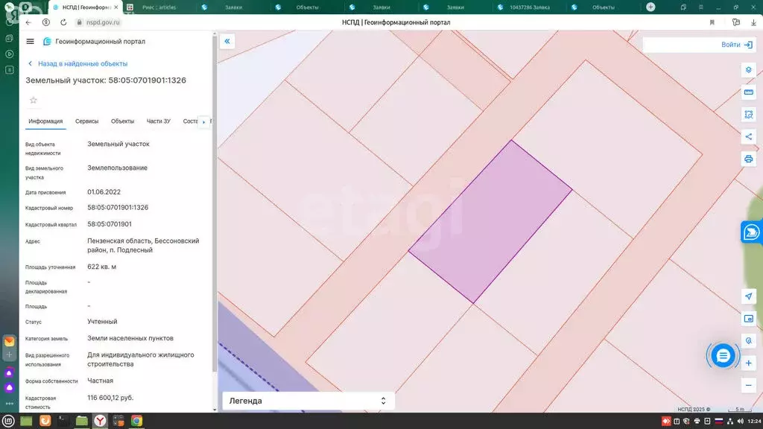Zoom out of the map

(749, 385)
